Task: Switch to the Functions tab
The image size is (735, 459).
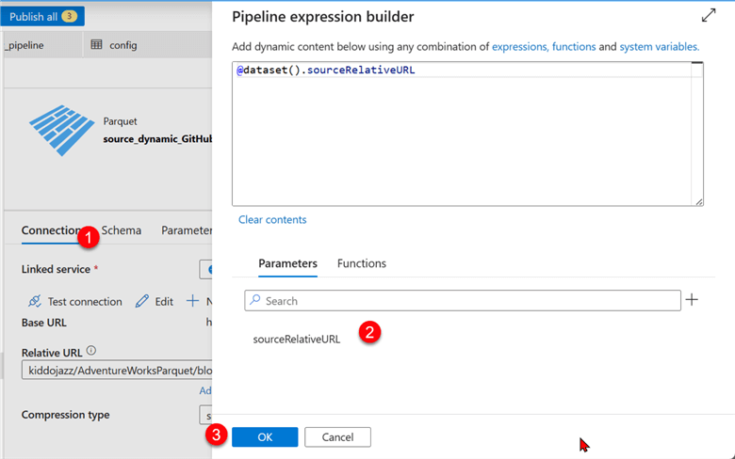Action: click(x=361, y=263)
